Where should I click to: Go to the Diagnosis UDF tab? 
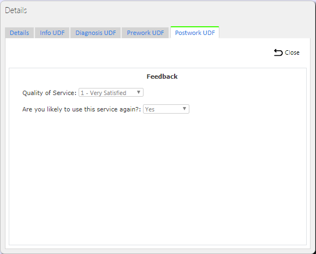pyautogui.click(x=96, y=33)
